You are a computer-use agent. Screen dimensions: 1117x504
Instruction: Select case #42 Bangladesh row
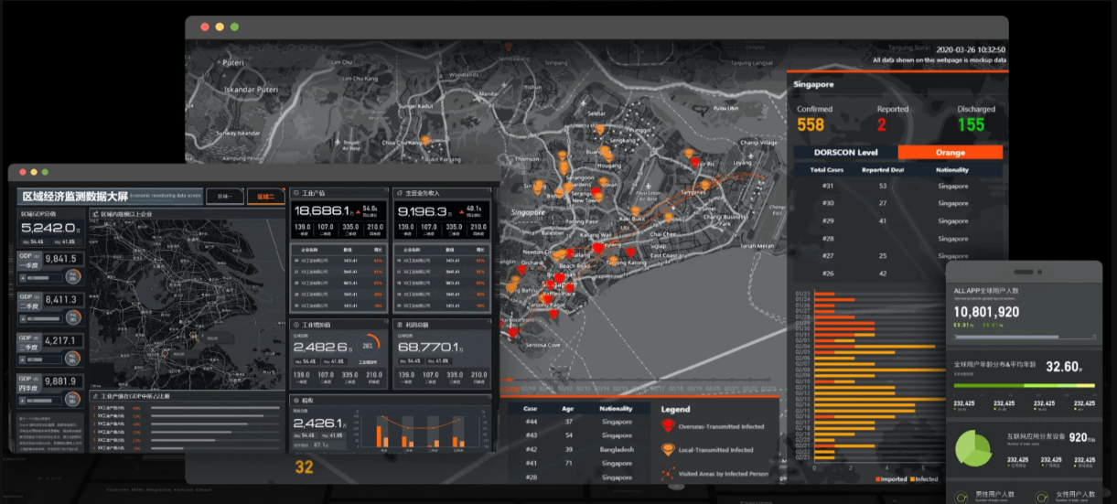pos(578,449)
